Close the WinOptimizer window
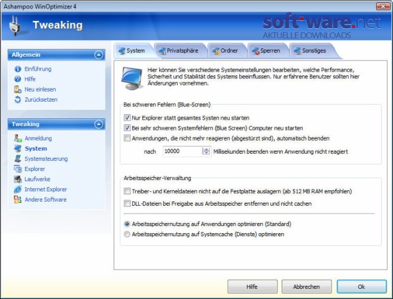This screenshot has width=393, height=299. point(383,7)
